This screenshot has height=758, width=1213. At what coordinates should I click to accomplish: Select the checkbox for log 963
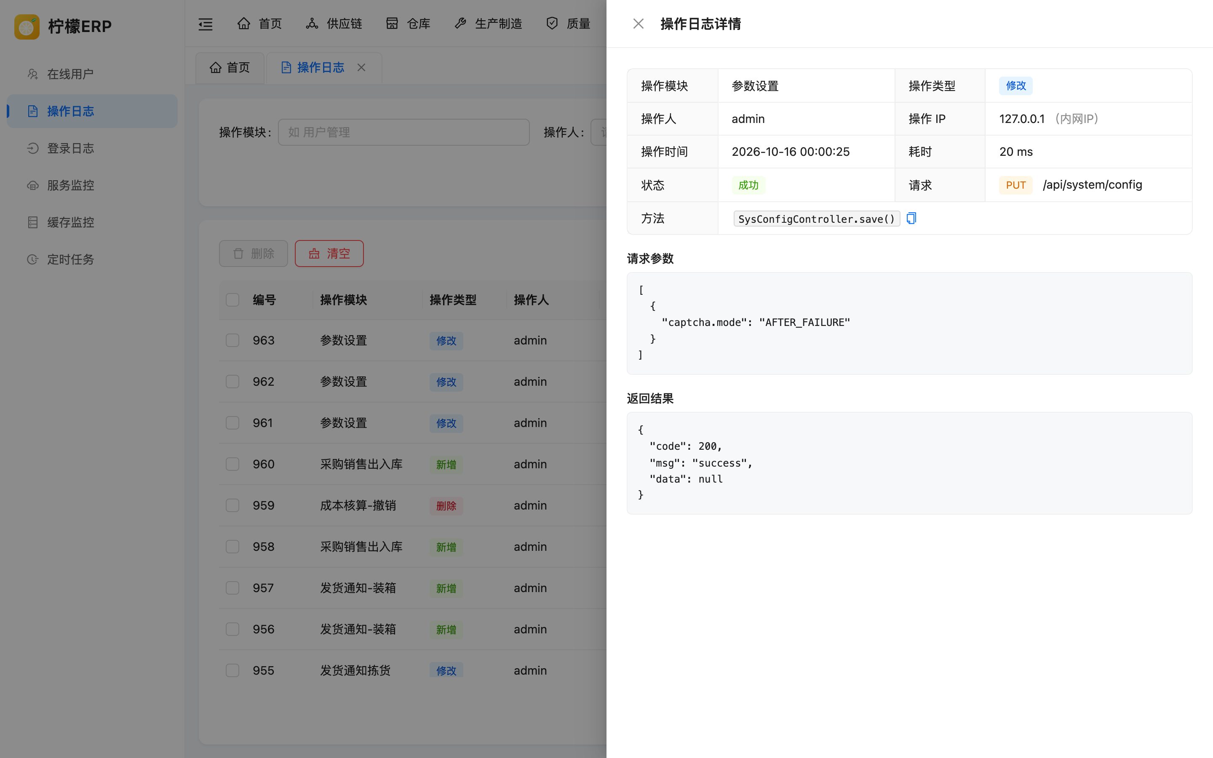coord(232,340)
